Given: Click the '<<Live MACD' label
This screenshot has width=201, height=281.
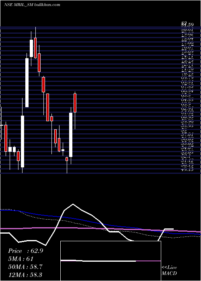Looking at the screenshot, I should tap(169, 271).
